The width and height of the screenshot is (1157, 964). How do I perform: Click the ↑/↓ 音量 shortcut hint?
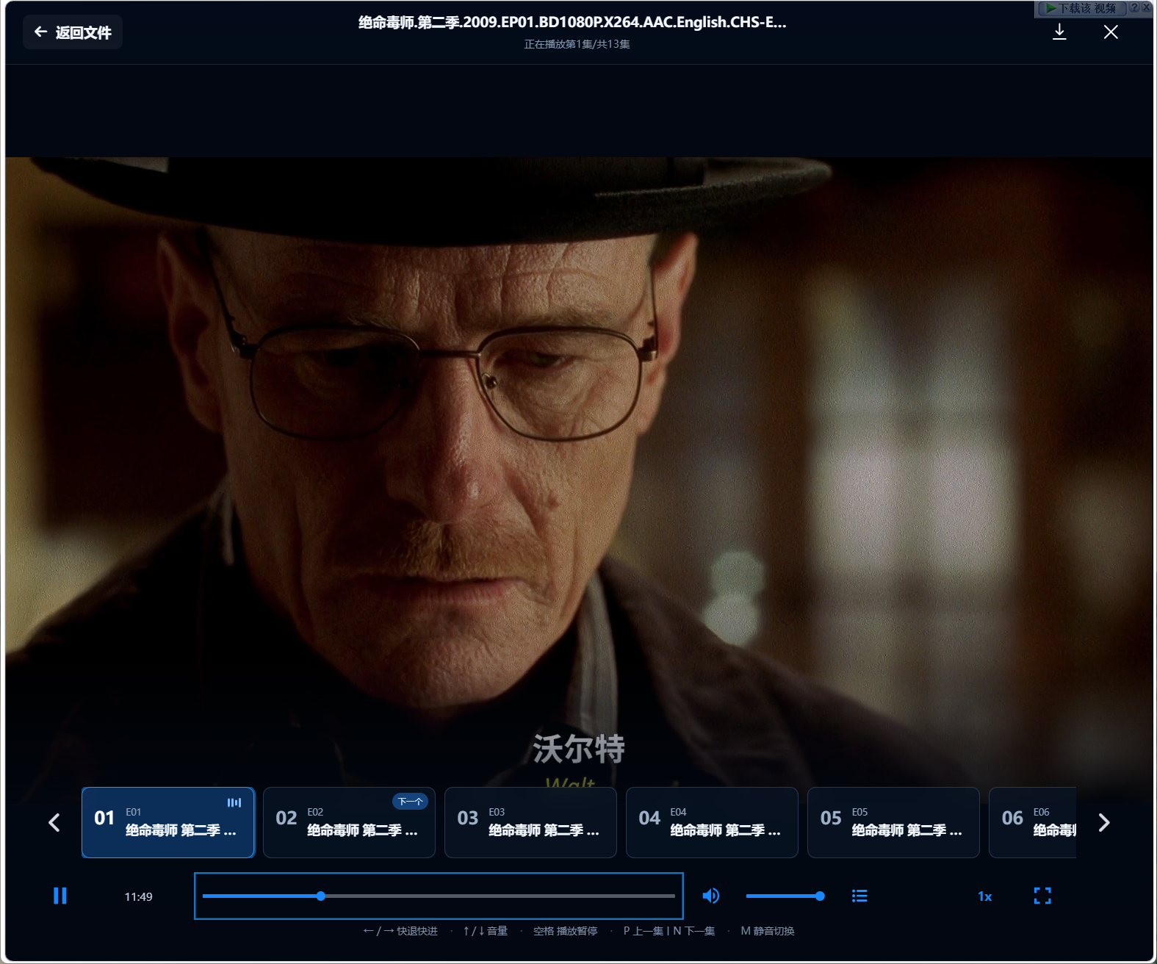pos(486,931)
